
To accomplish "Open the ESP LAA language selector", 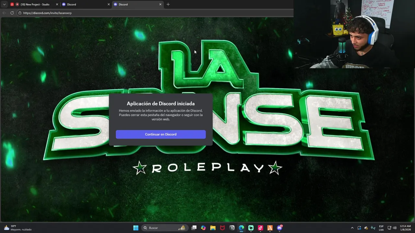I will [x=381, y=228].
